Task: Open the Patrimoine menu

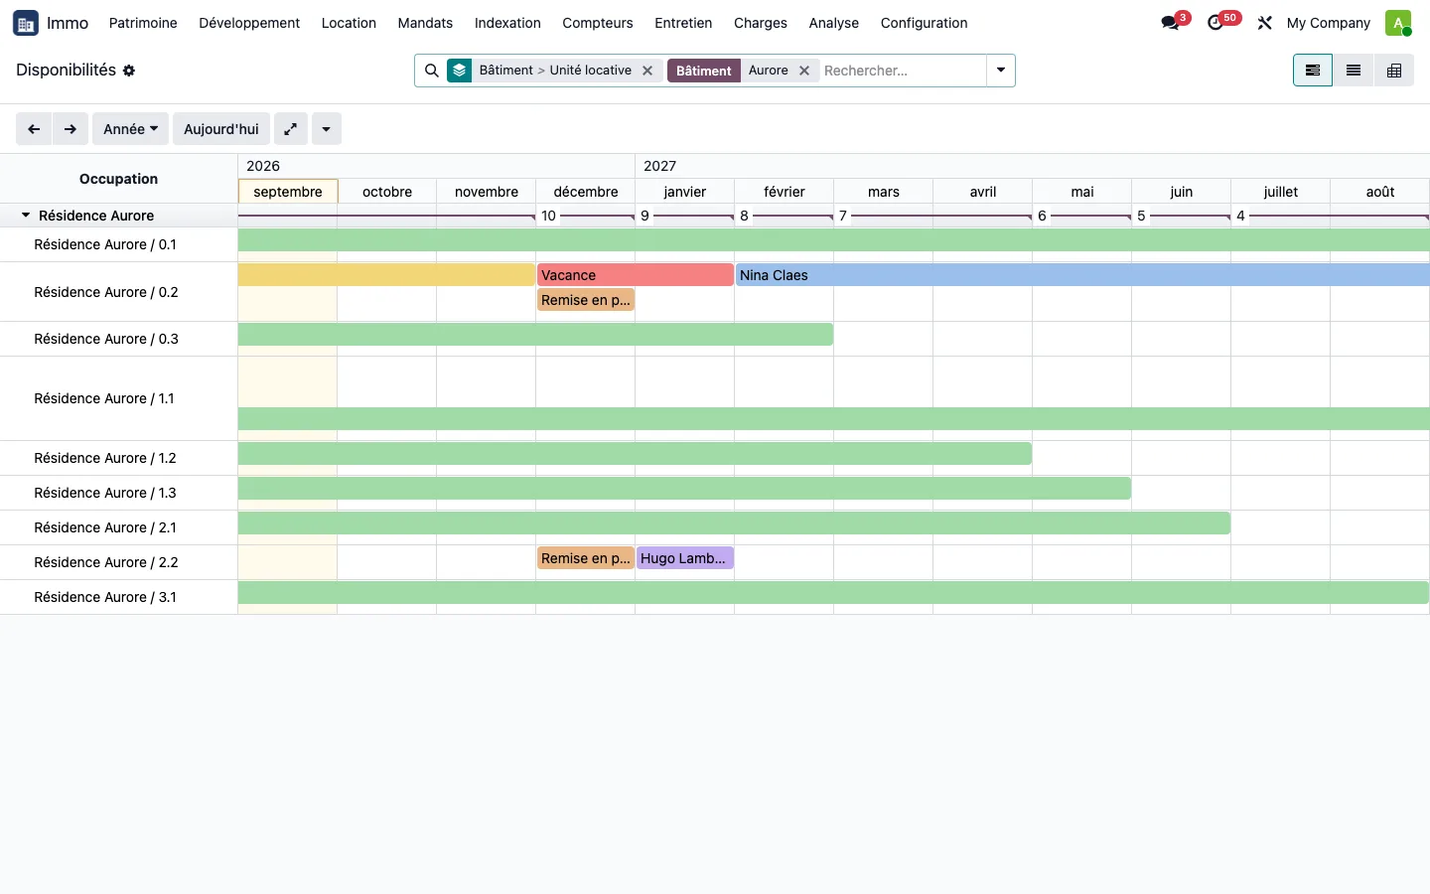Action: pos(143,23)
